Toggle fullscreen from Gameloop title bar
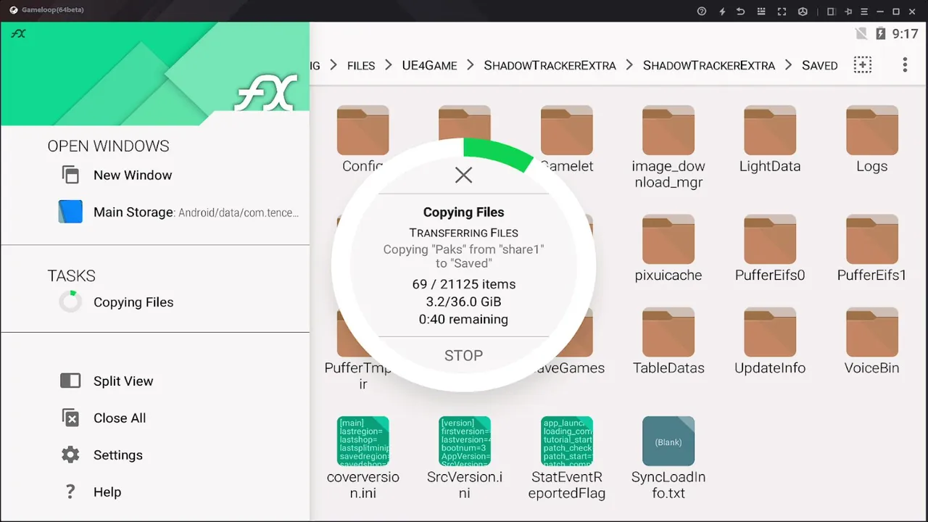 782,11
